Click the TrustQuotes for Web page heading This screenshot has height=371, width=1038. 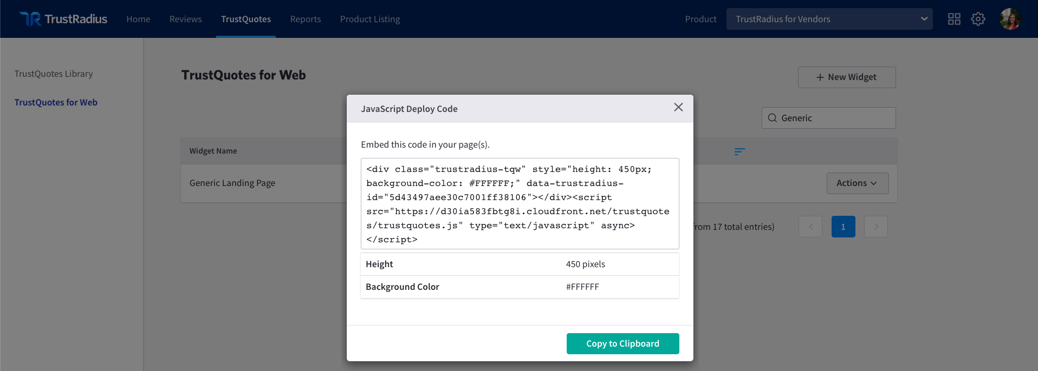click(244, 75)
